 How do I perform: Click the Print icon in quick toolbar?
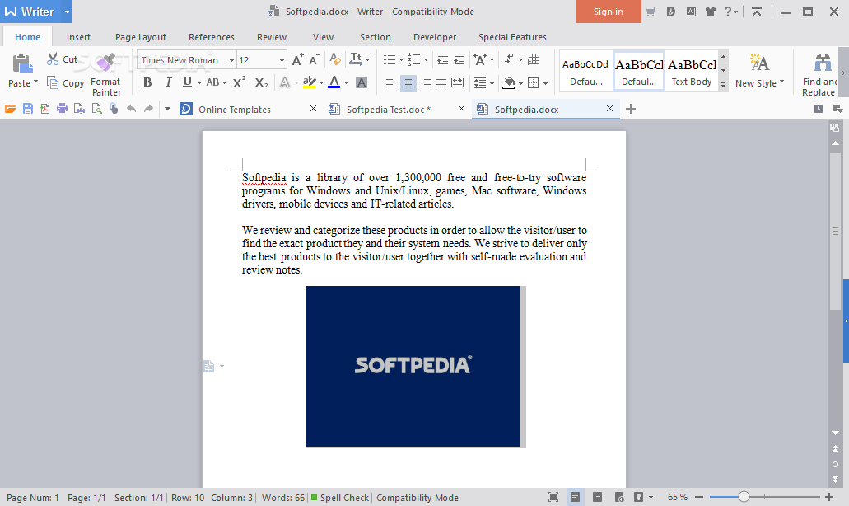pos(63,109)
